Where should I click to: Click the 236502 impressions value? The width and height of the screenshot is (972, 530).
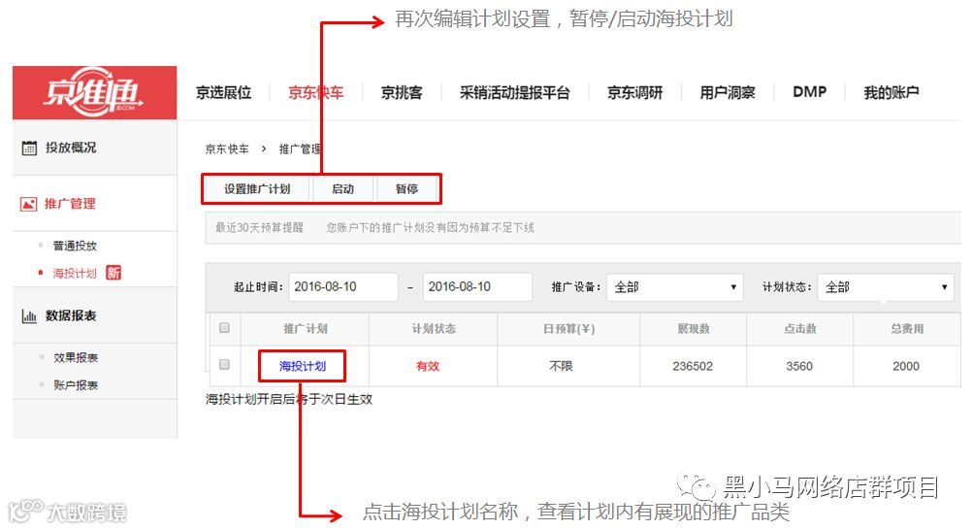point(693,366)
